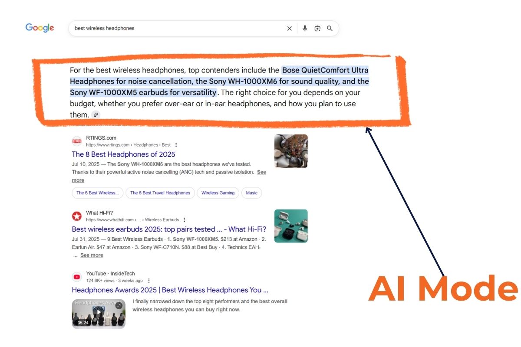Click the Google logo
The image size is (521, 347).
click(x=40, y=28)
